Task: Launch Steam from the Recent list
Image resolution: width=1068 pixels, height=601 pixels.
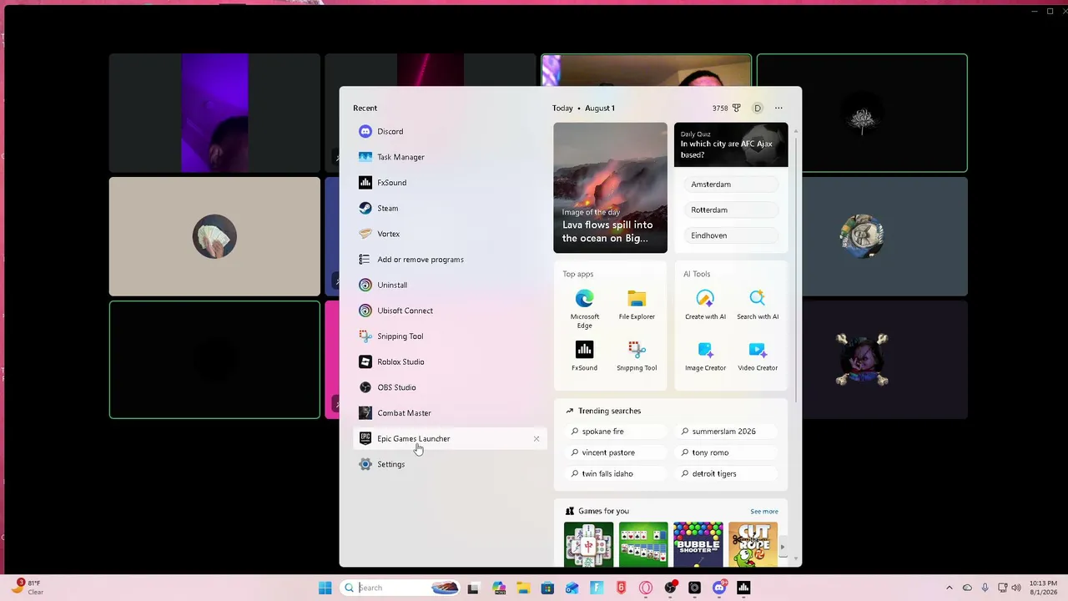Action: pyautogui.click(x=450, y=208)
